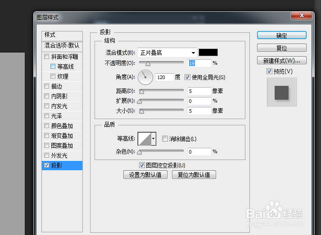The height and width of the screenshot is (235, 321).
Task: Enable the 内发光 checkbox
Action: 47,106
